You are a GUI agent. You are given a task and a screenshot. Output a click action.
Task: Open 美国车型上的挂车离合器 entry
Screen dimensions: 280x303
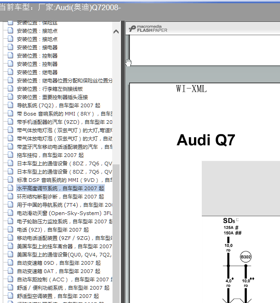tap(64, 246)
